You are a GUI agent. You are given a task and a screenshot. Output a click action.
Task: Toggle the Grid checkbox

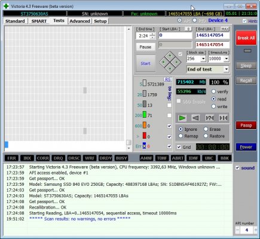pyautogui.click(x=179, y=147)
